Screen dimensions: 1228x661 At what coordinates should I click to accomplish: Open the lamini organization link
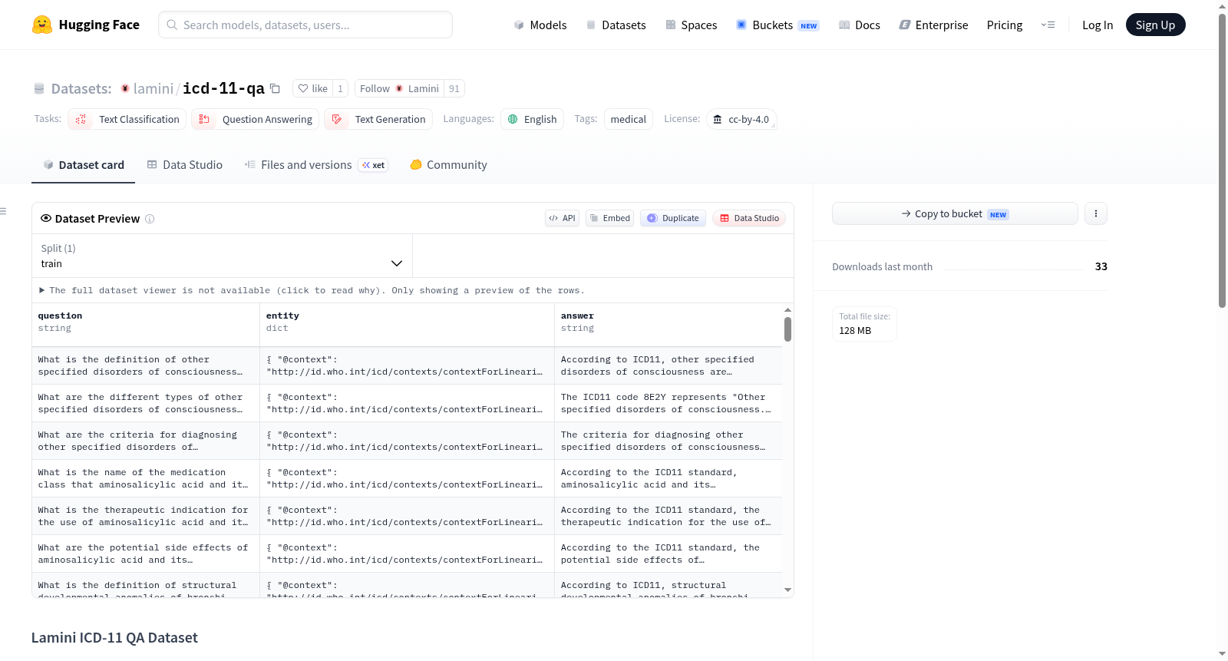click(153, 88)
